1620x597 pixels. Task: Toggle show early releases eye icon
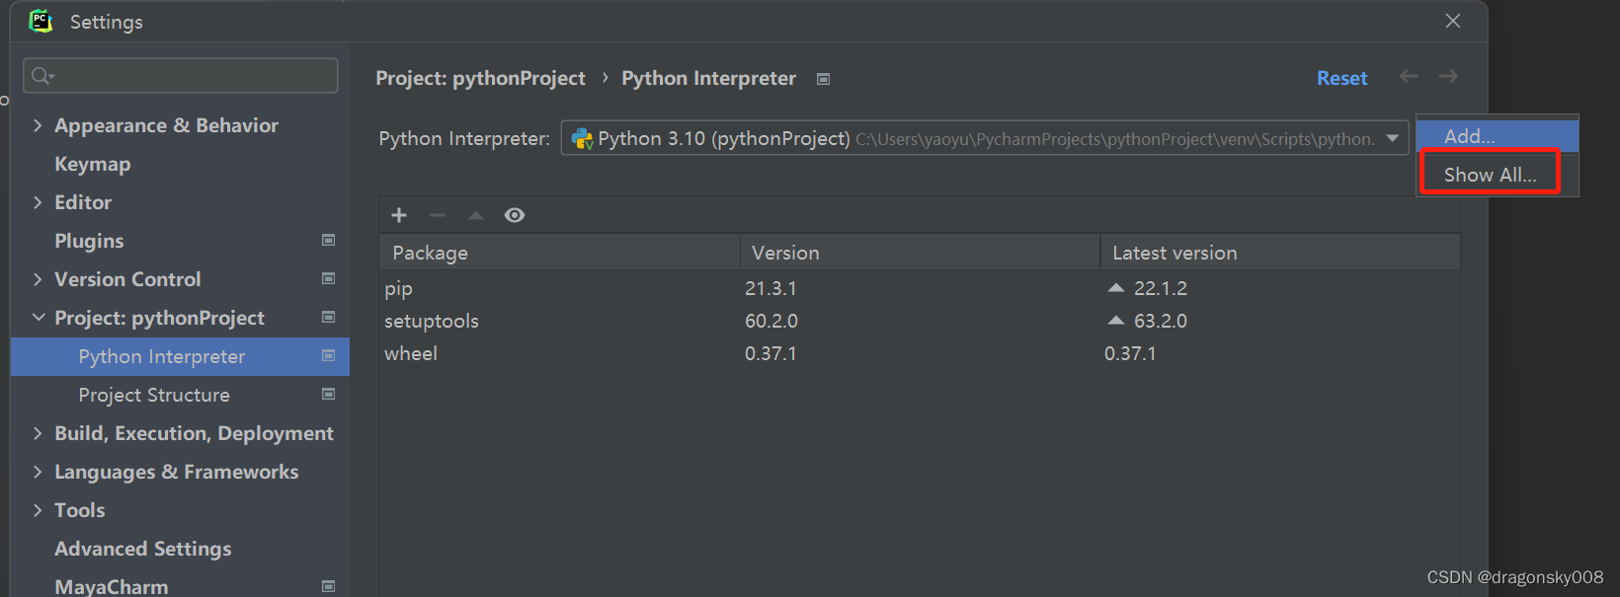click(x=515, y=215)
